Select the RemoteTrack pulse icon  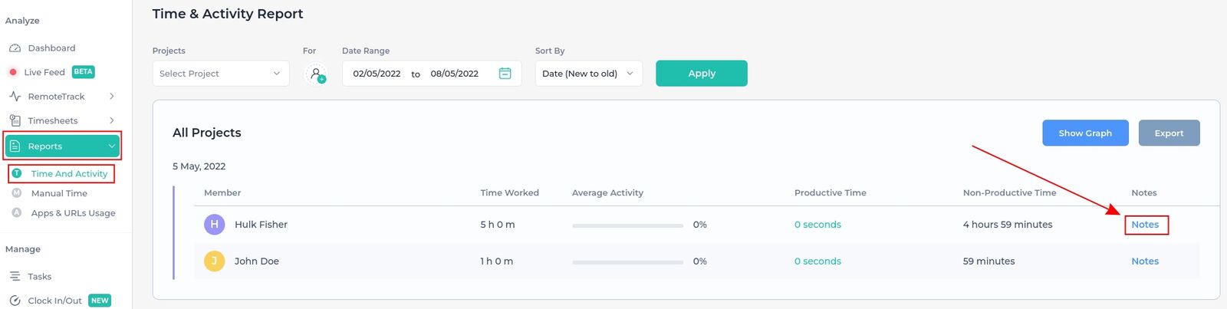15,97
